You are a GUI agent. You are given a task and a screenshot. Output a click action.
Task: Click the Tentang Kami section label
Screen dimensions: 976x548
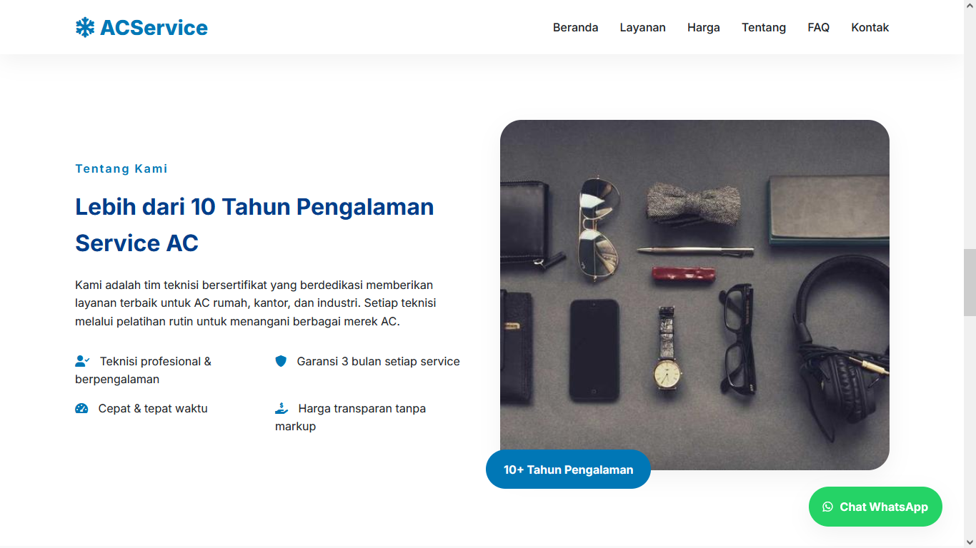tap(121, 169)
